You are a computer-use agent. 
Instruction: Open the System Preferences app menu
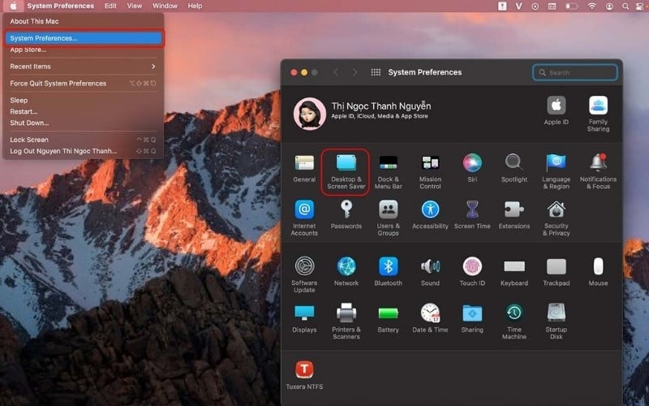coord(60,6)
